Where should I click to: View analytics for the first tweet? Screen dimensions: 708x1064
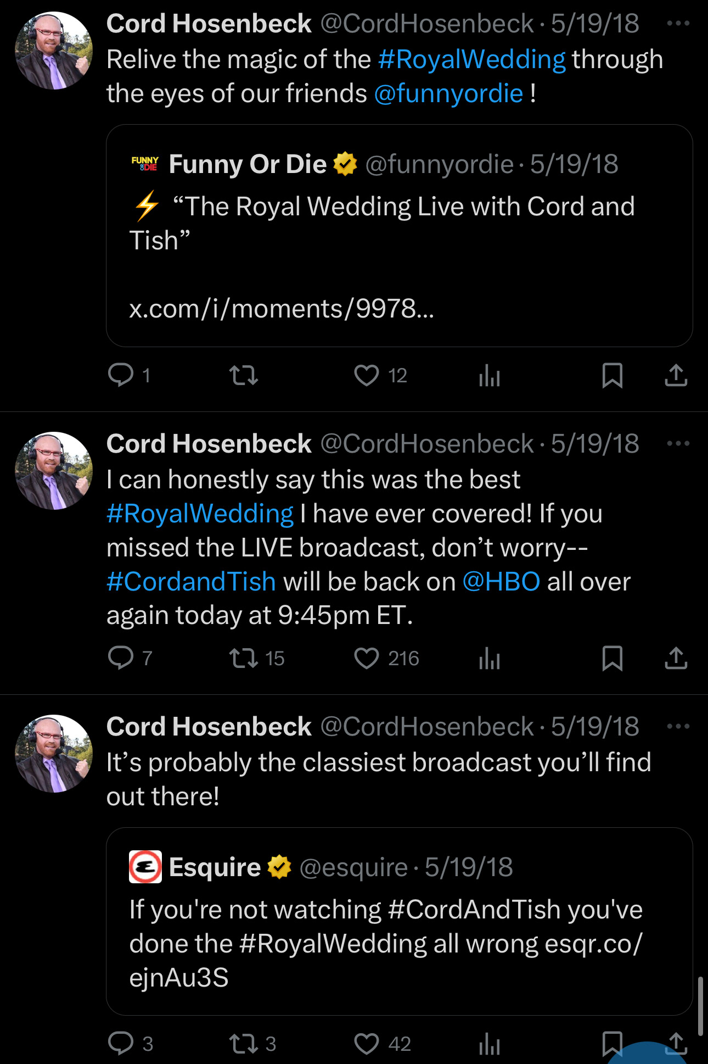tap(489, 376)
